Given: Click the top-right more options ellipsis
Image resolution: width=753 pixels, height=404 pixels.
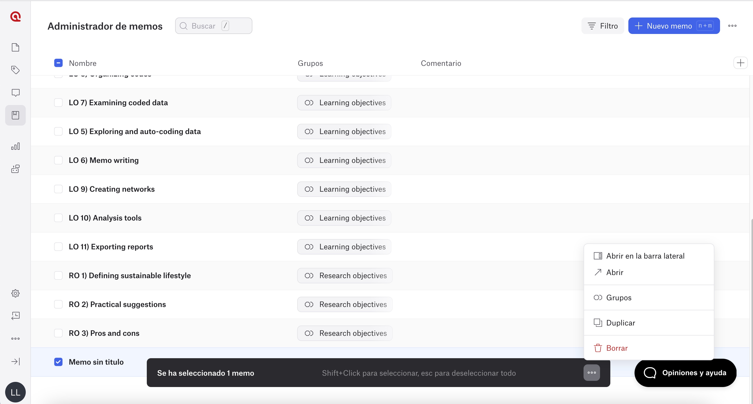Looking at the screenshot, I should 732,26.
